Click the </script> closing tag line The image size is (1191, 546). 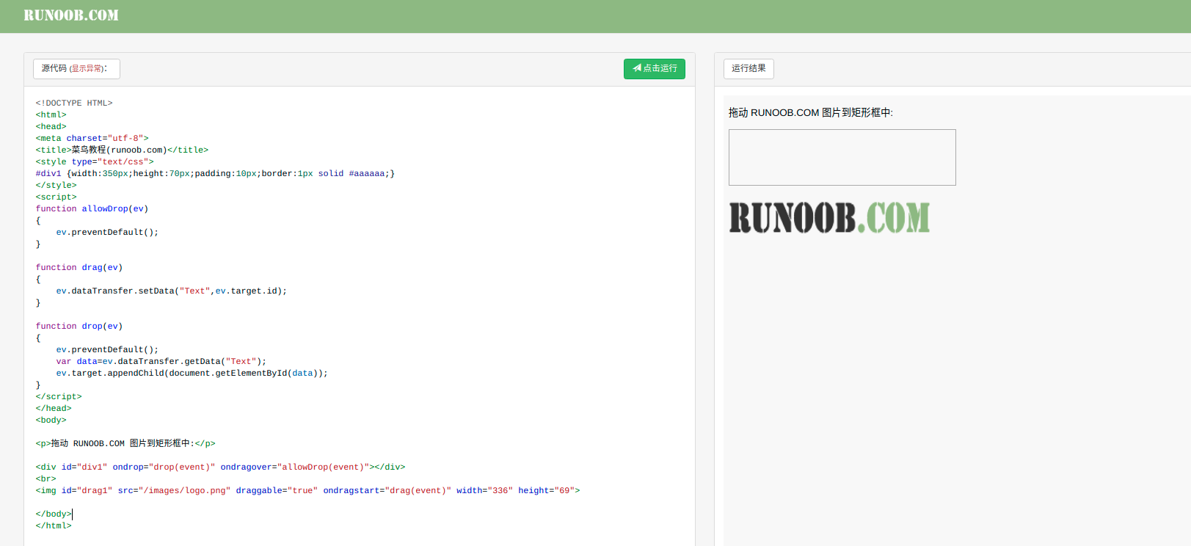tap(59, 396)
